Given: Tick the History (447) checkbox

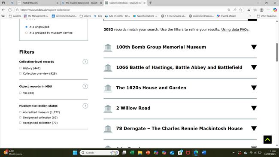Looking at the screenshot, I should pyautogui.click(x=20, y=68).
